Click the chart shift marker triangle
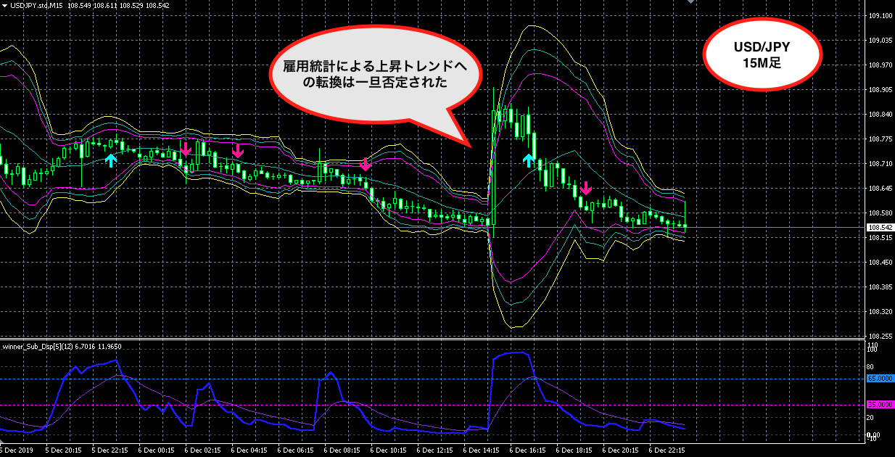 pyautogui.click(x=691, y=2)
